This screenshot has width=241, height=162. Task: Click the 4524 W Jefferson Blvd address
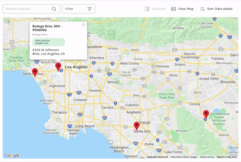(x=49, y=52)
